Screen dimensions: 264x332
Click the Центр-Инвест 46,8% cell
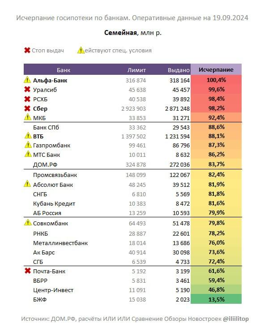(x=216, y=289)
